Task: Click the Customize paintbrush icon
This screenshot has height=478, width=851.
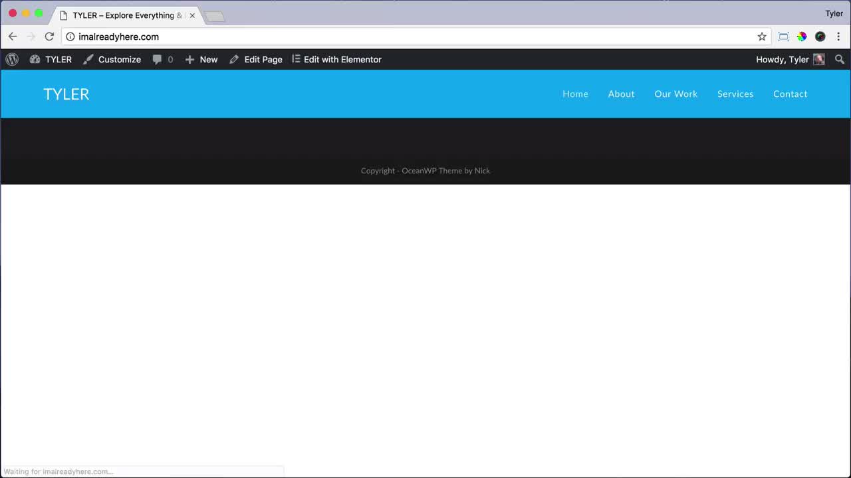Action: 88,59
